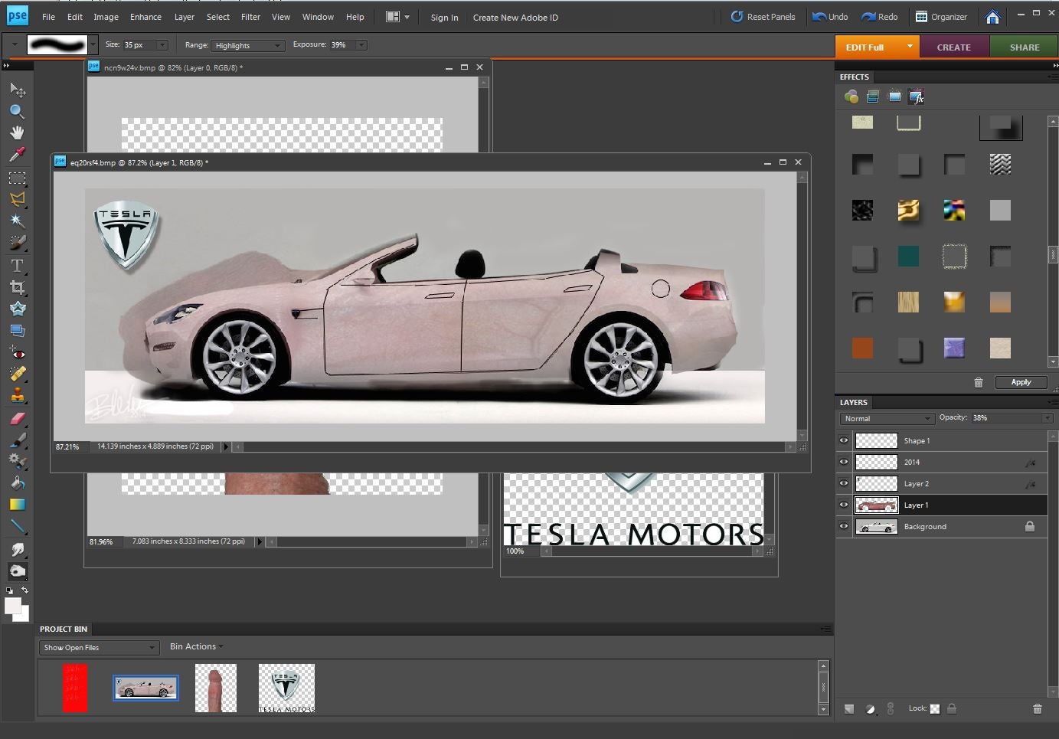Select the Paint Bucket tool
Screen dimensions: 1059x739
click(17, 483)
